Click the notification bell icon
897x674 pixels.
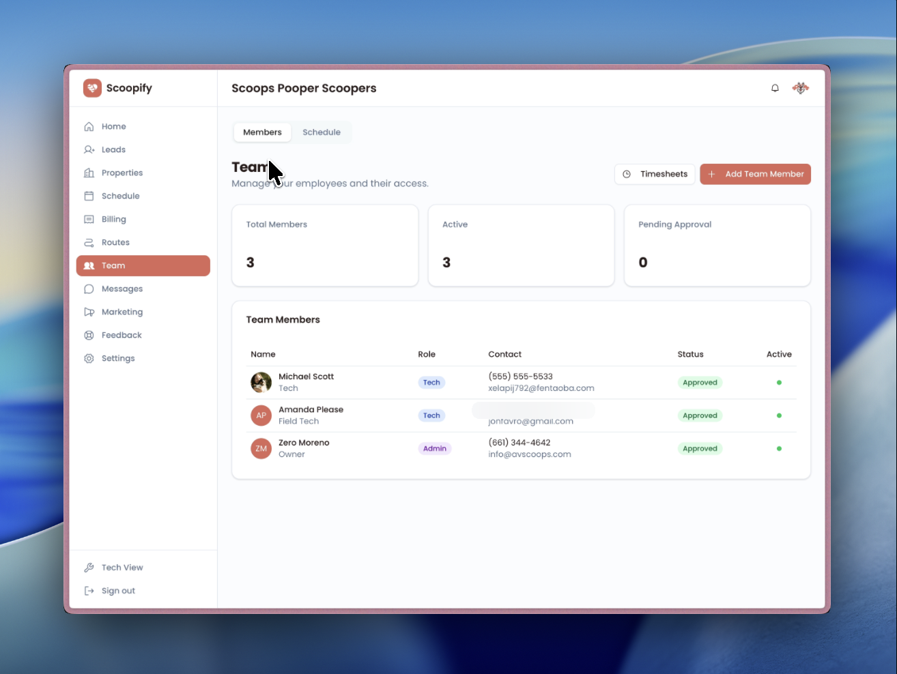[x=775, y=88]
